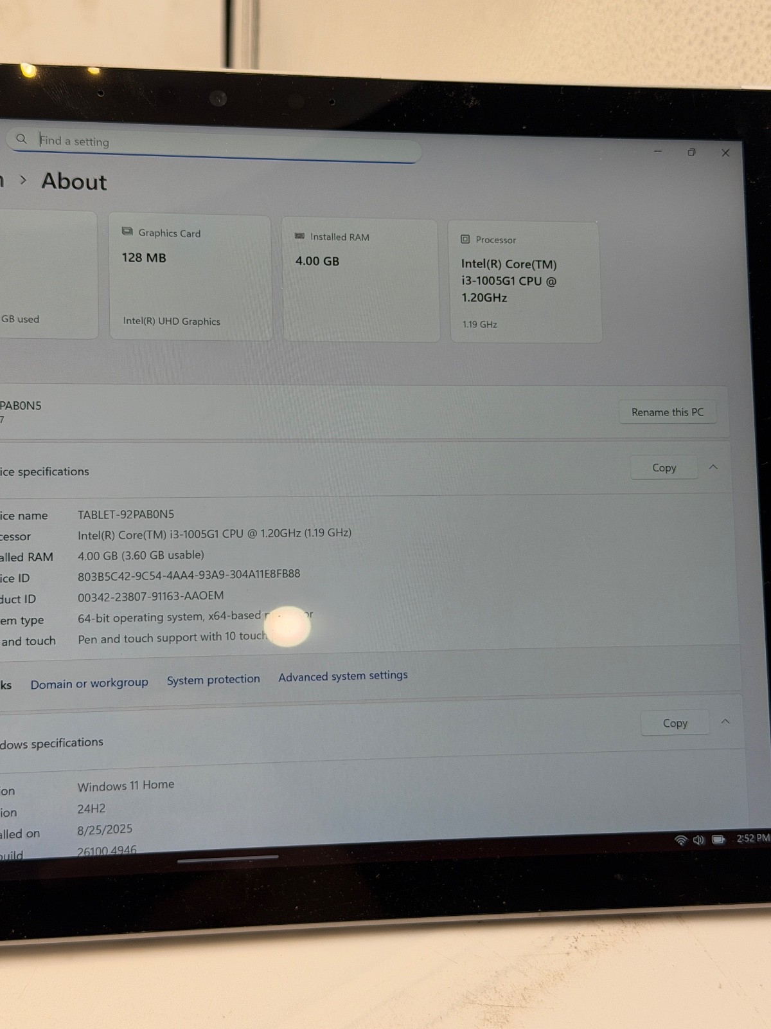
Task: Copy the Windows specifications
Action: pyautogui.click(x=675, y=723)
